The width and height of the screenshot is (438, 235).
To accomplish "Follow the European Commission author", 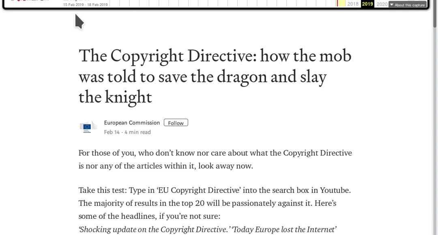I will pos(176,123).
